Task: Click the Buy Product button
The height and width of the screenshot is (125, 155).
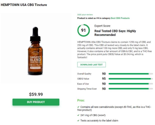Action: pos(36,102)
